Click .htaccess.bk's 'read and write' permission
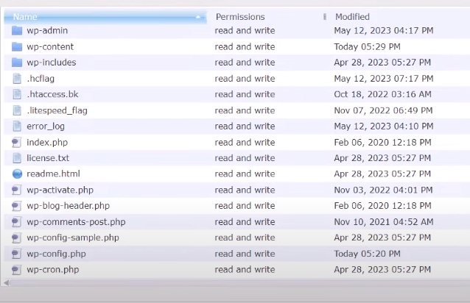This screenshot has height=303, width=470. click(x=245, y=95)
